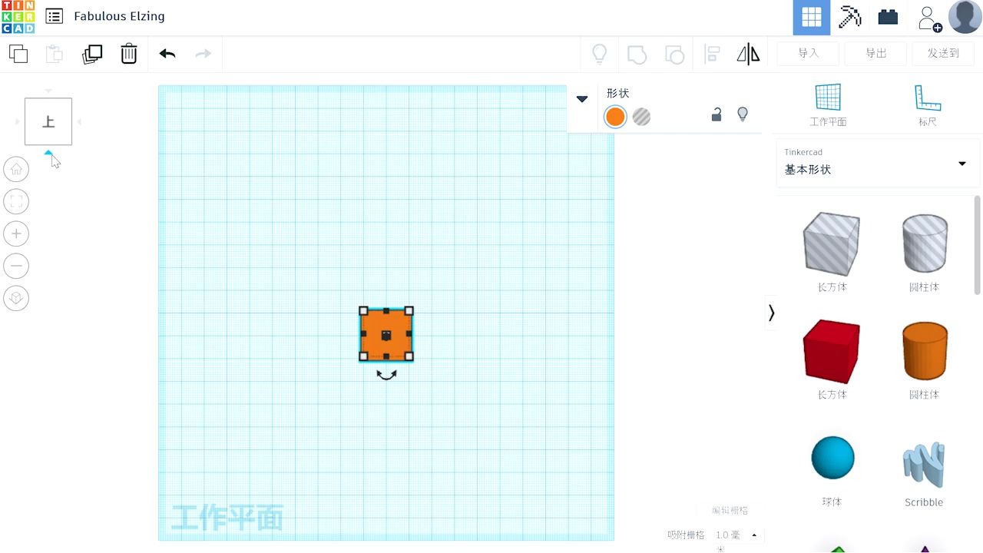Open the 基本形状 category dropdown
This screenshot has height=553, width=983.
coord(876,164)
